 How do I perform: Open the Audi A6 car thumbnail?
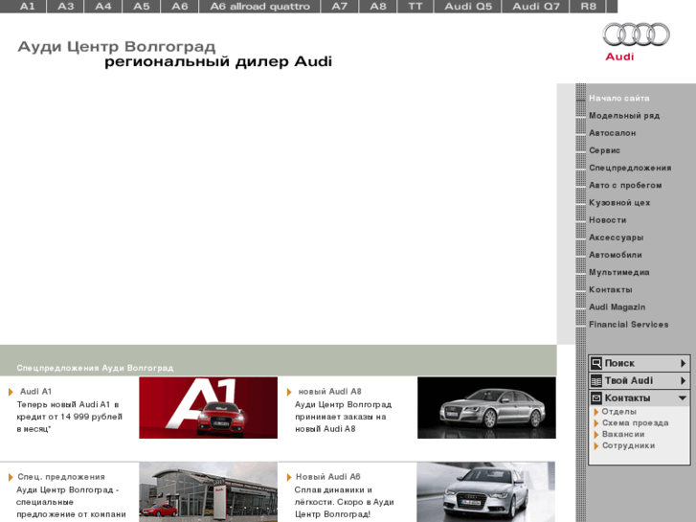pyautogui.click(x=485, y=491)
